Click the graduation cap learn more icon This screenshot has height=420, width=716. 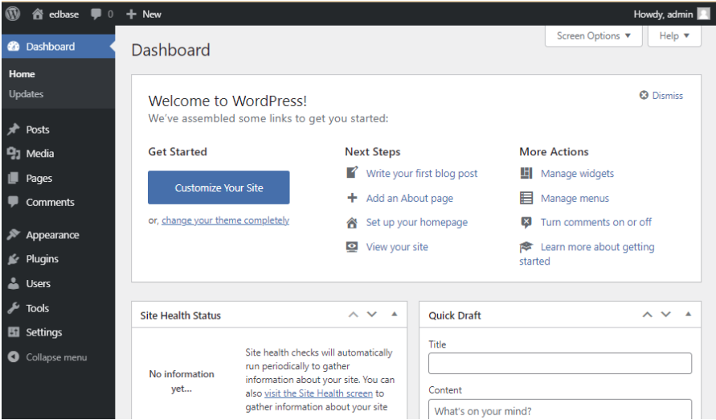pos(526,247)
